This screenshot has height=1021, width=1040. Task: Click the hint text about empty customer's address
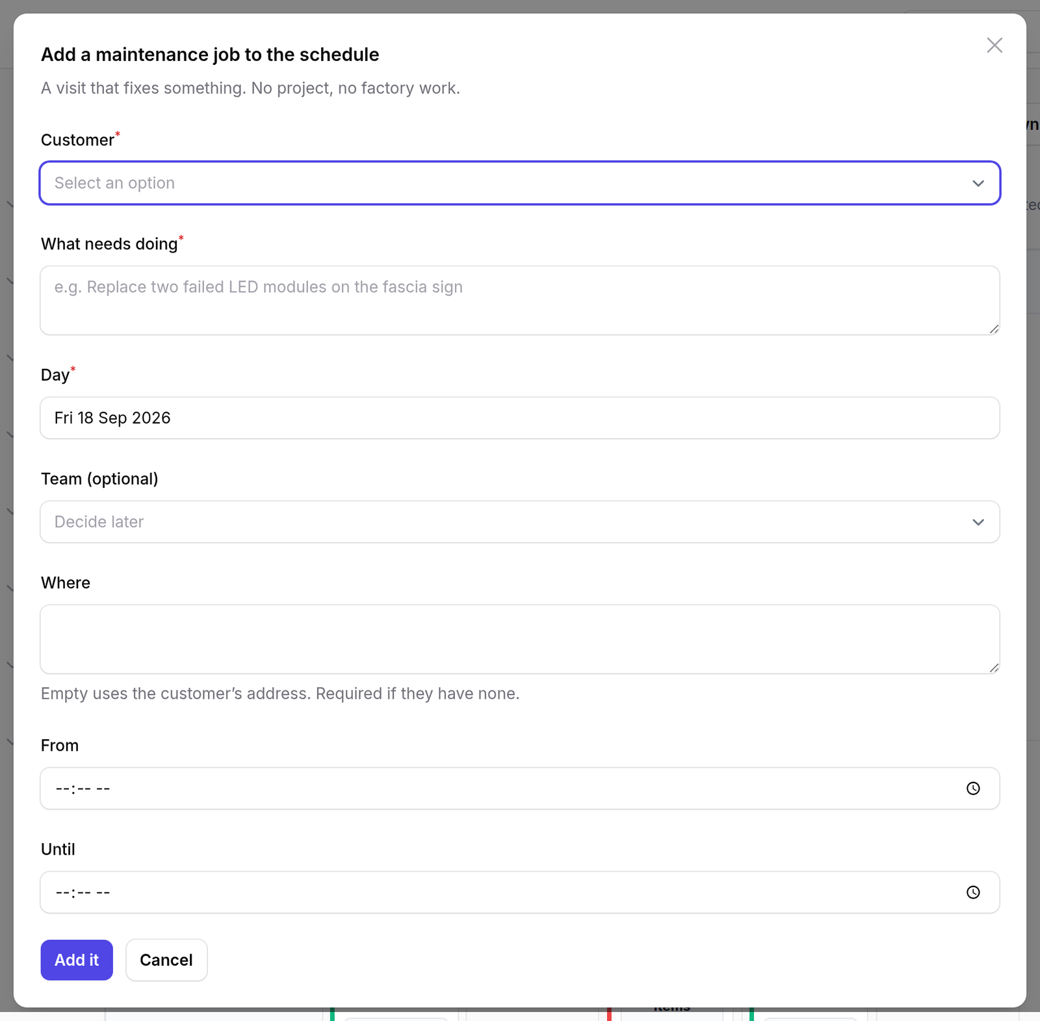[x=280, y=694]
